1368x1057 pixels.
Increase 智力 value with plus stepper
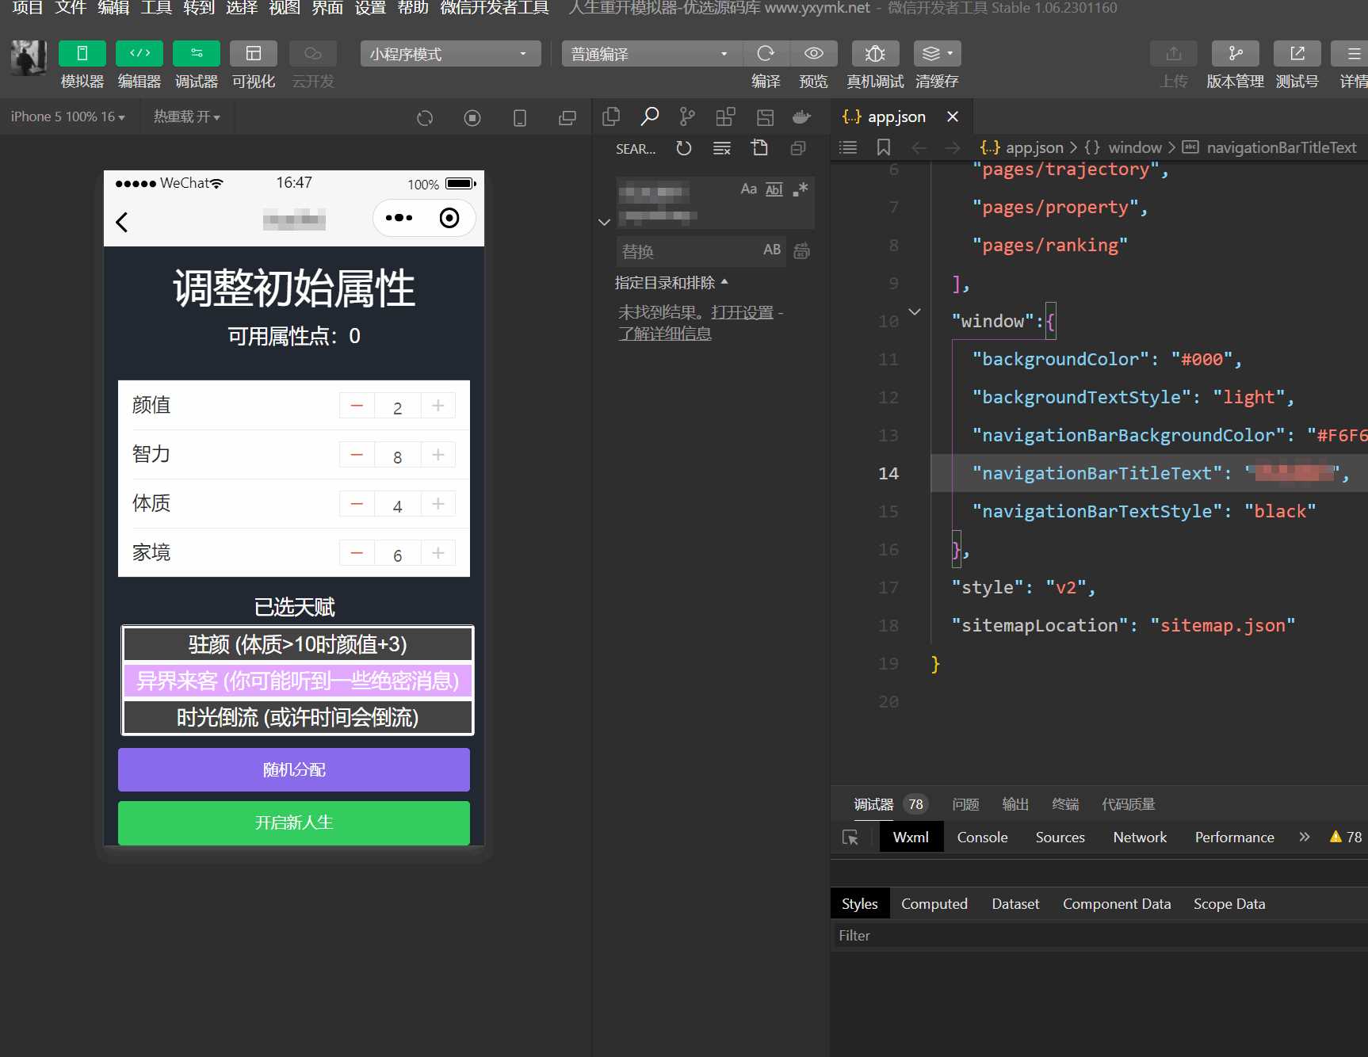438,455
